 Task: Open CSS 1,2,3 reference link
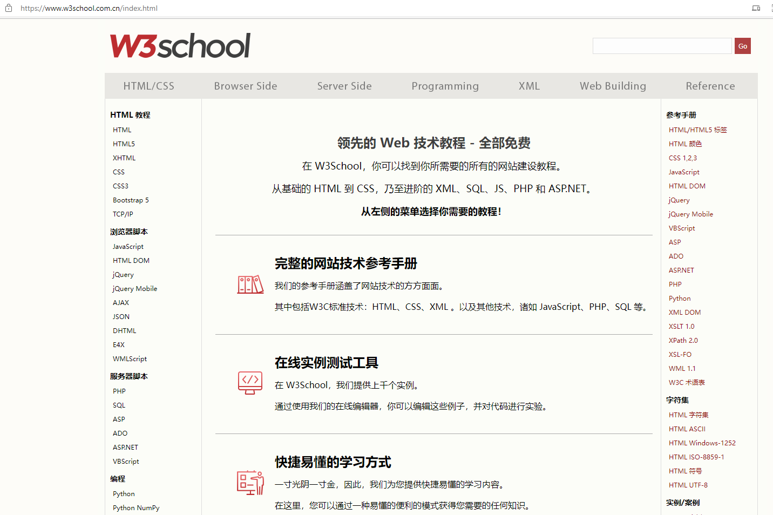coord(683,158)
